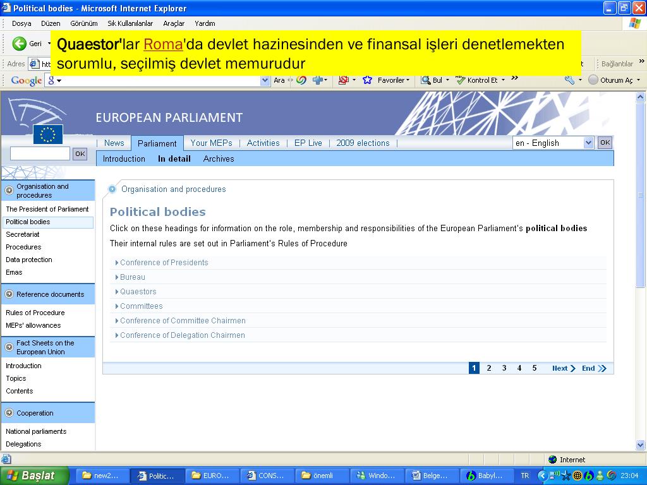This screenshot has height=485, width=647.
Task: Click the Roma hyperlink in yellow banner
Action: [163, 45]
